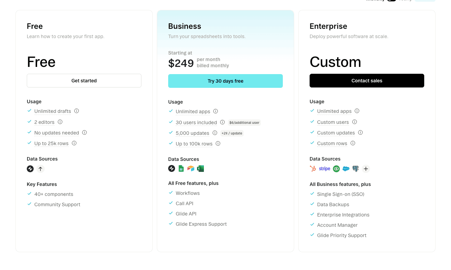Click the Glide Tables icon in Business plan
Screen dimensions: 451x270
click(172, 168)
